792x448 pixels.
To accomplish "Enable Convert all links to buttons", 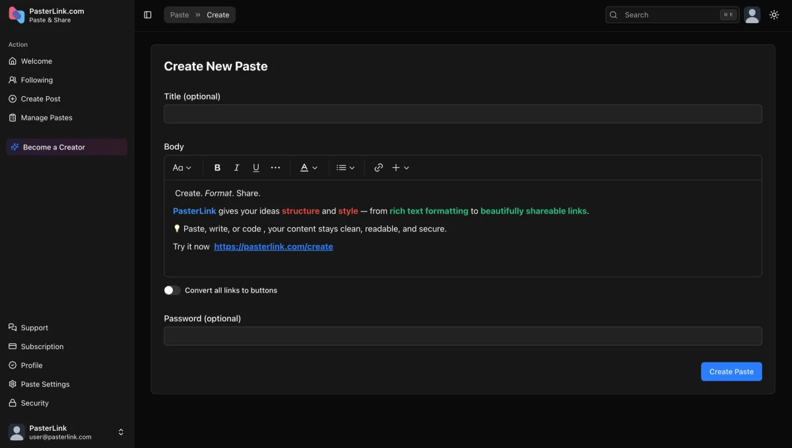I will tap(172, 290).
